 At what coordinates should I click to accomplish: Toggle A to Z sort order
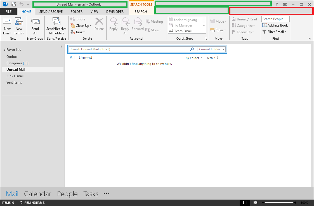coord(213,58)
